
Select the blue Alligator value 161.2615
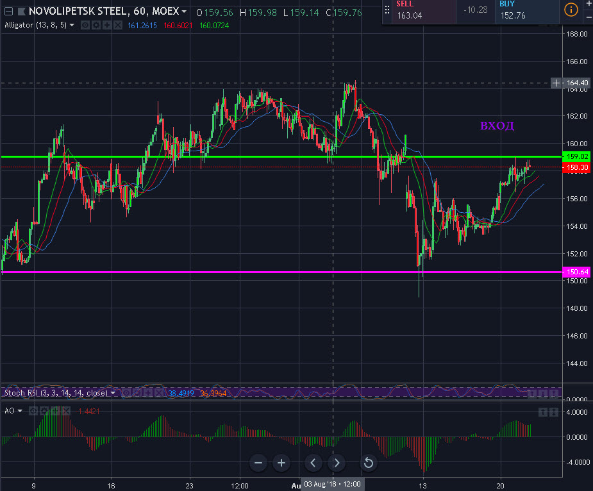142,26
